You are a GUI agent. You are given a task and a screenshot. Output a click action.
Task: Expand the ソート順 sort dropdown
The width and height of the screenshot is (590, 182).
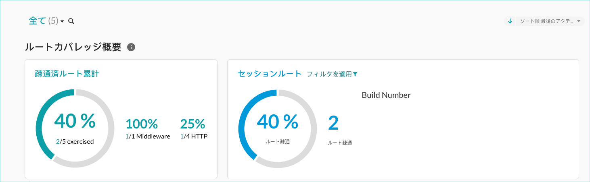(550, 21)
